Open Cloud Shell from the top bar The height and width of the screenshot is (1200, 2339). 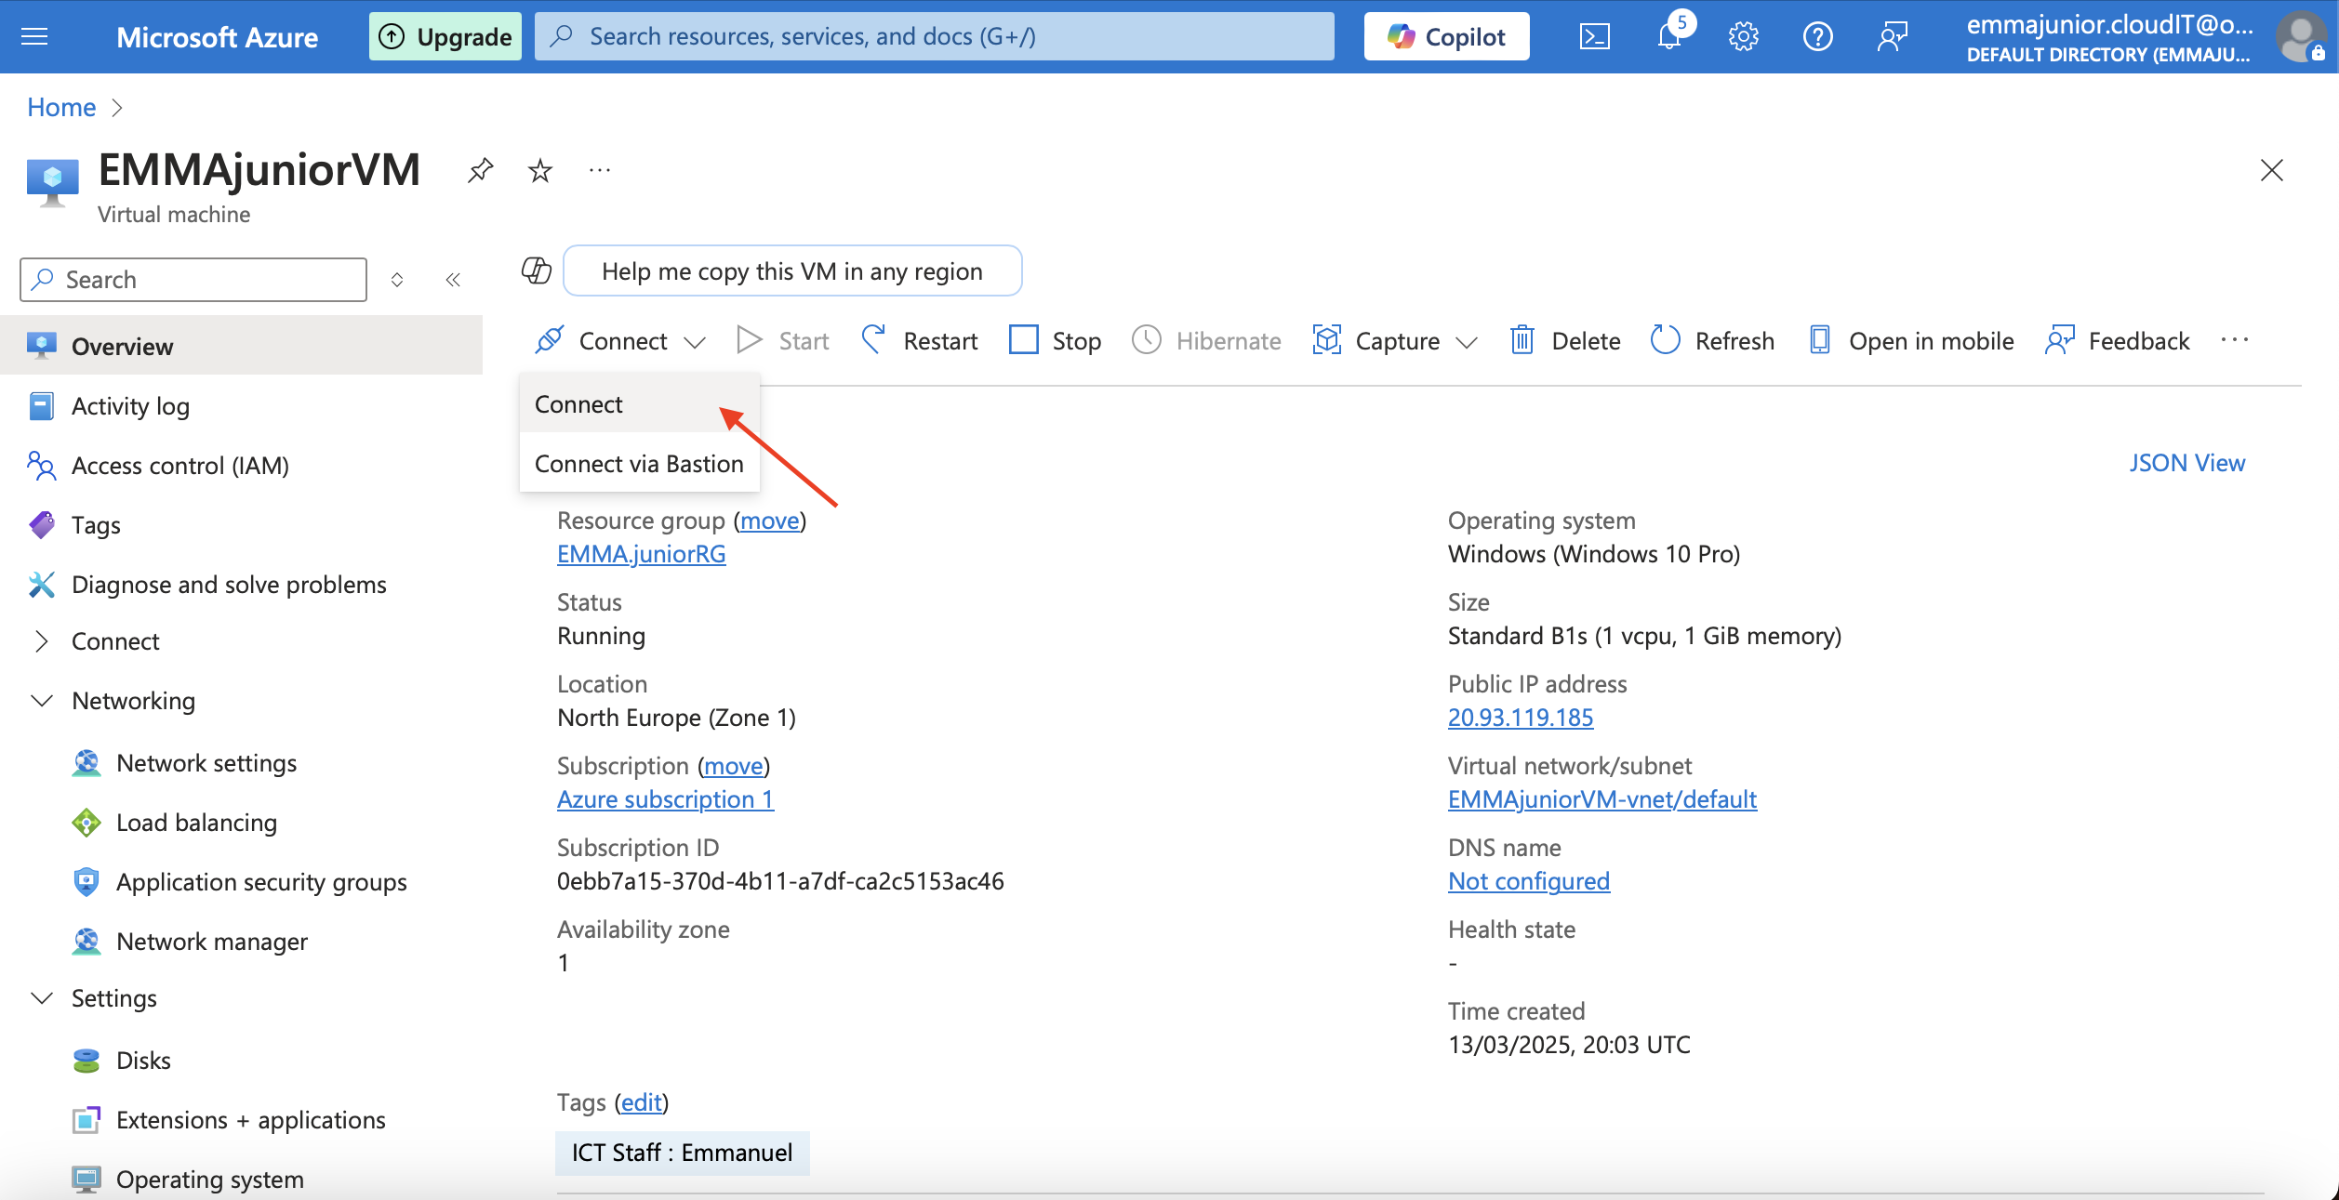point(1595,36)
